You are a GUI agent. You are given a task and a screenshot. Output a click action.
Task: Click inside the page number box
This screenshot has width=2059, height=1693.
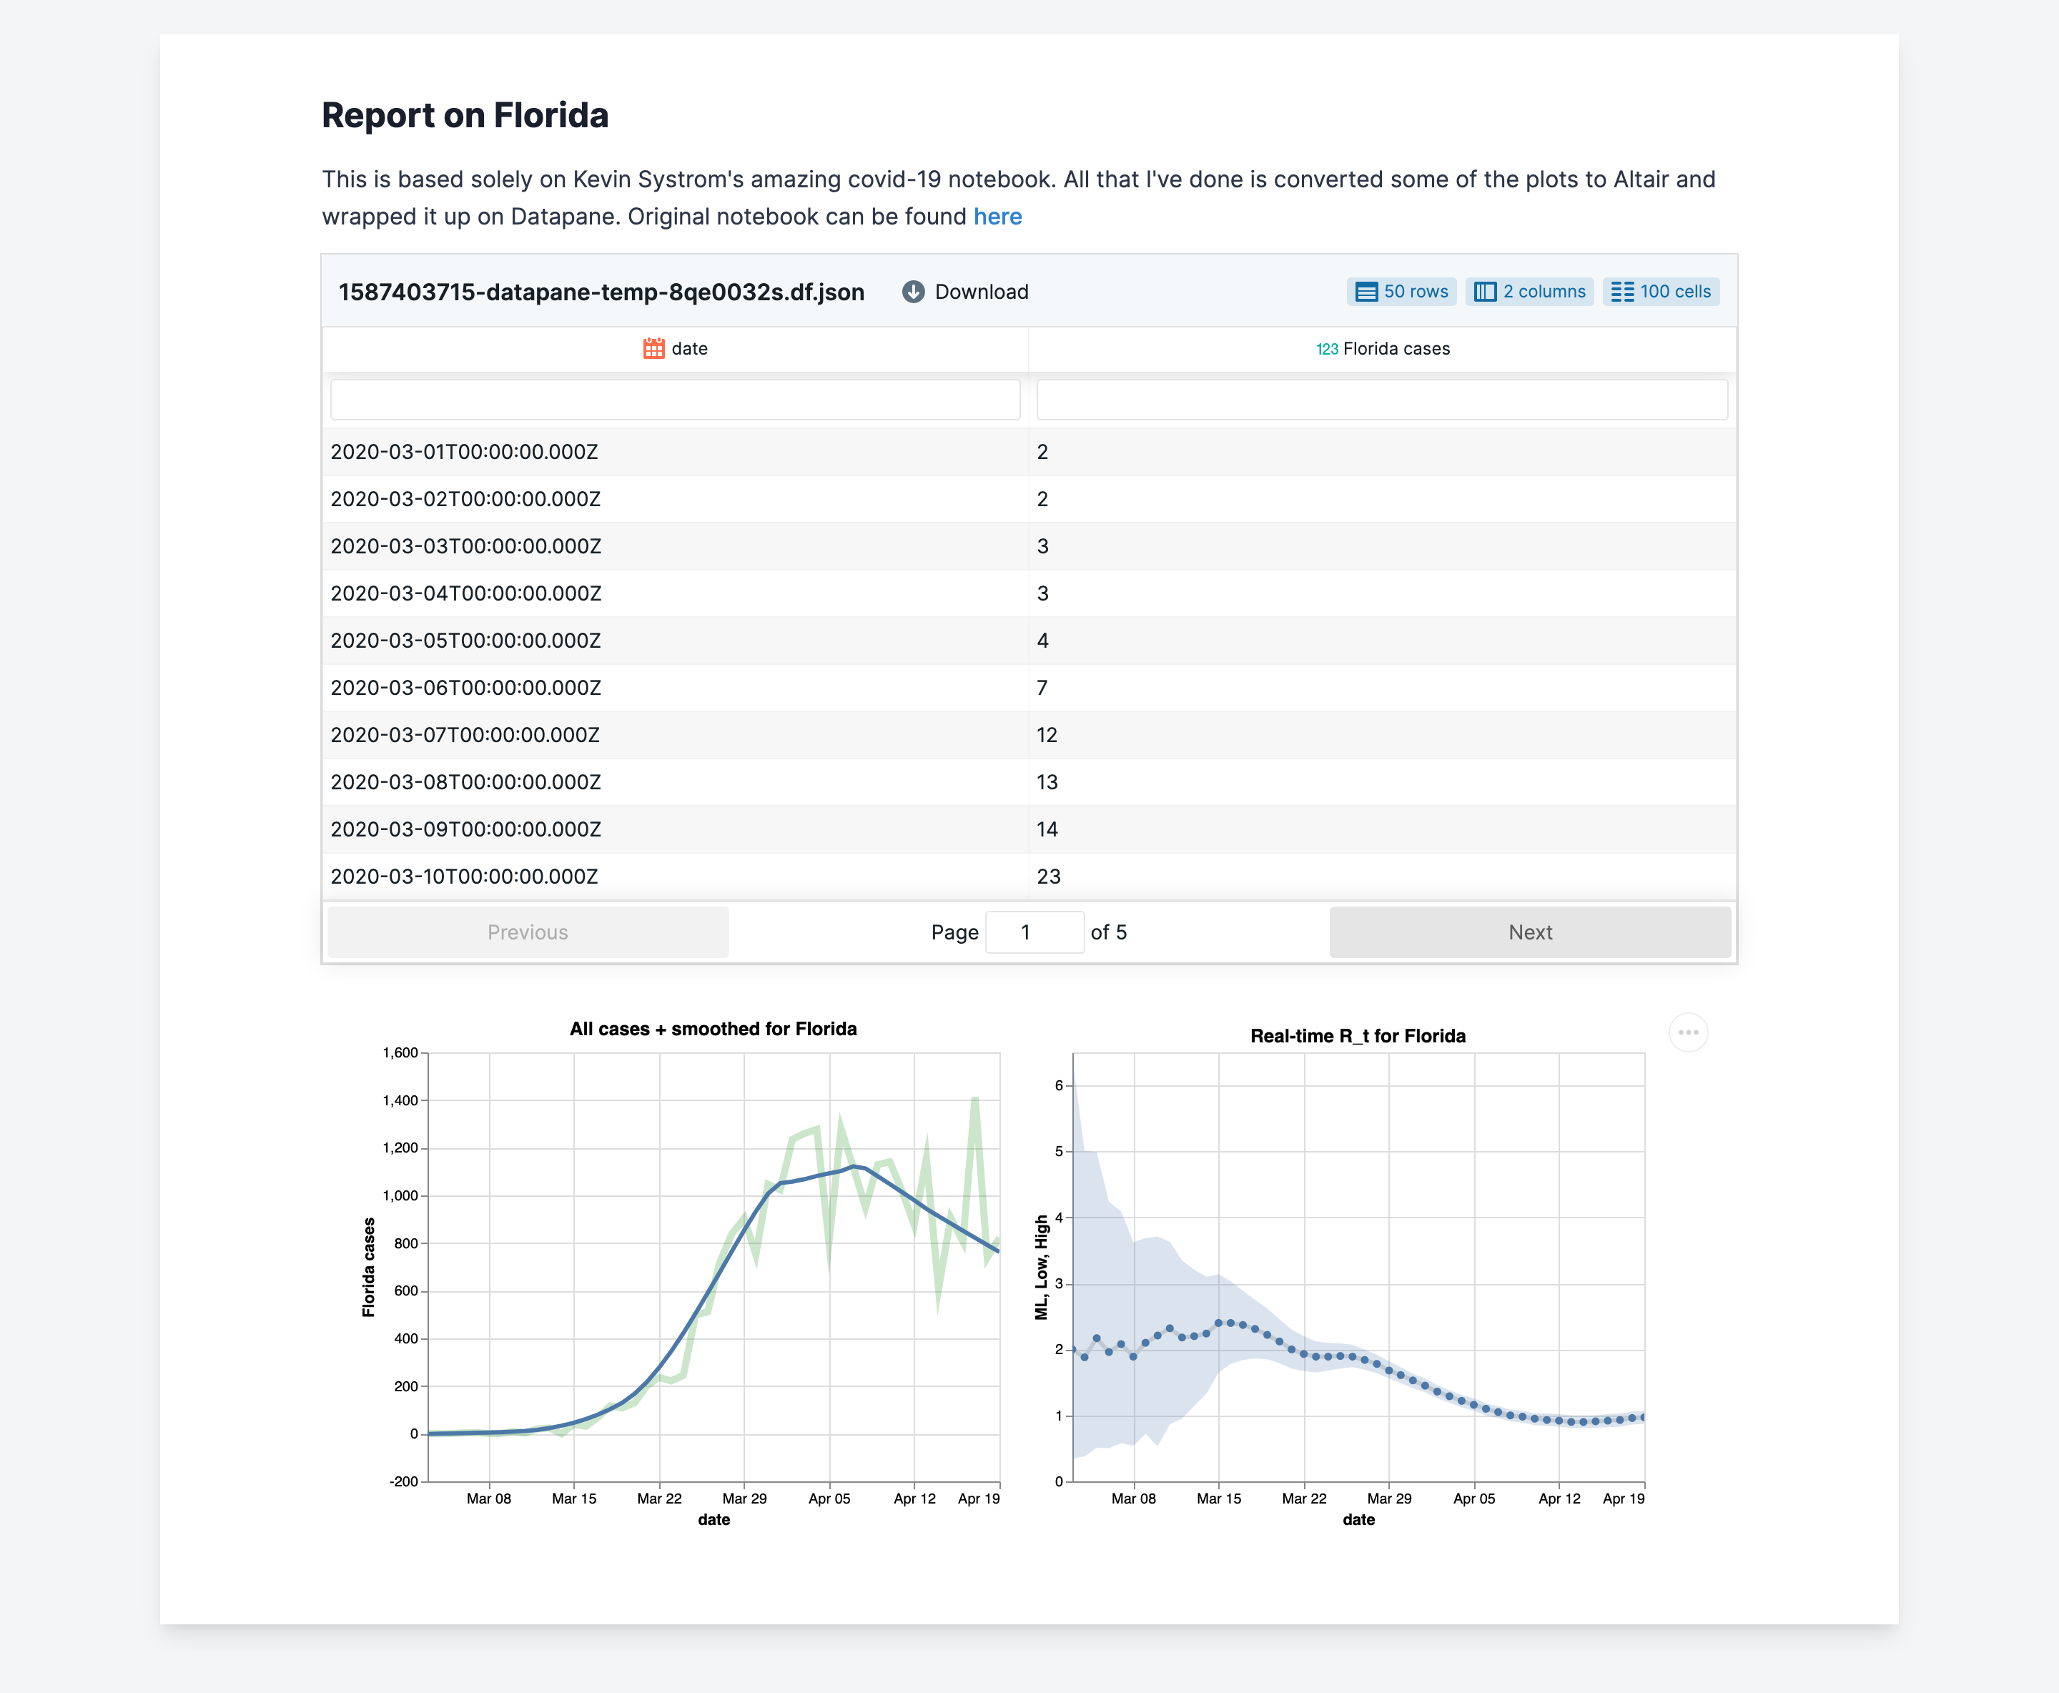[1035, 932]
